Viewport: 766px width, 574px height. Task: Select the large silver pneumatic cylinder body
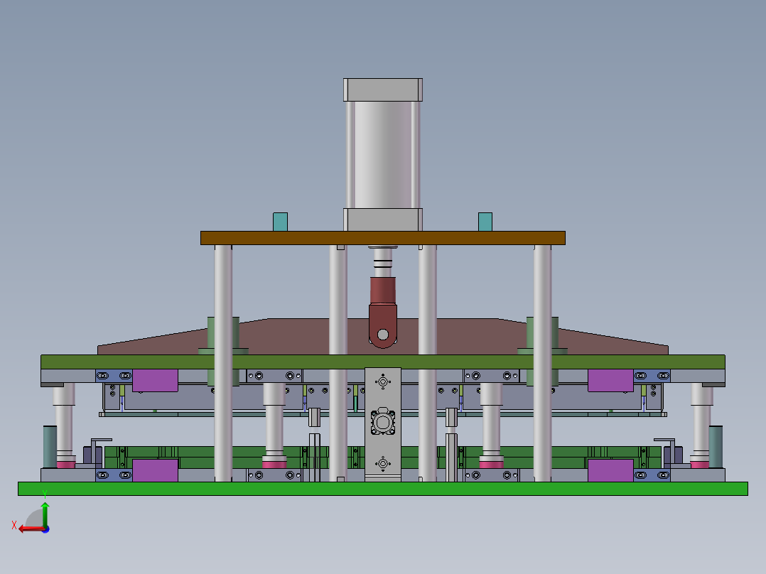click(383, 155)
